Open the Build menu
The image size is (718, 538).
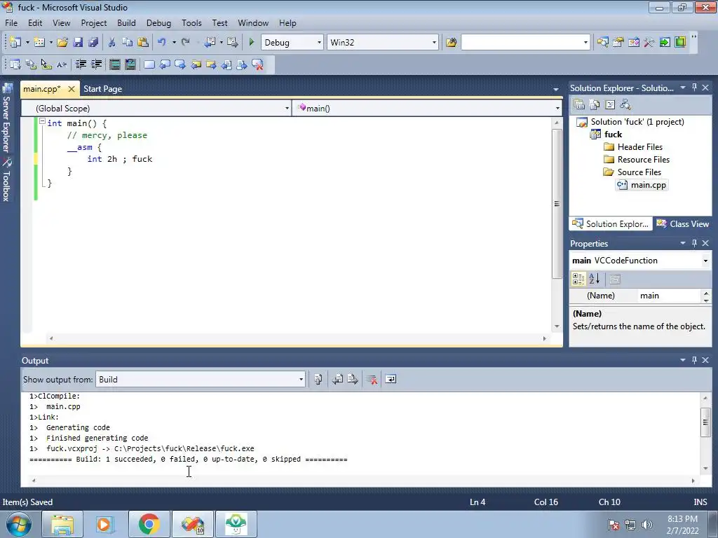[x=126, y=23]
